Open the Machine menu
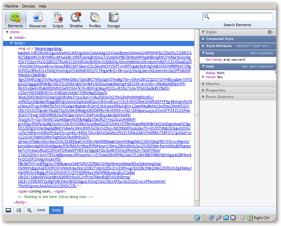 (12, 6)
